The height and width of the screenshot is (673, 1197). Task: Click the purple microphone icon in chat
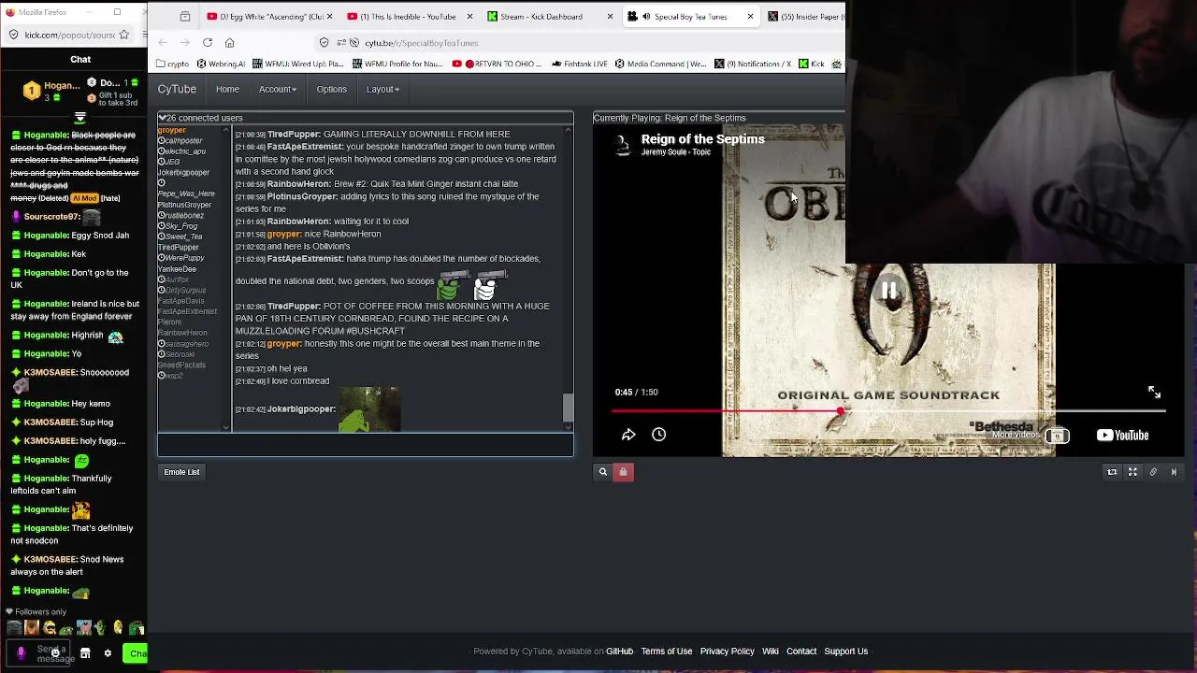[21, 653]
